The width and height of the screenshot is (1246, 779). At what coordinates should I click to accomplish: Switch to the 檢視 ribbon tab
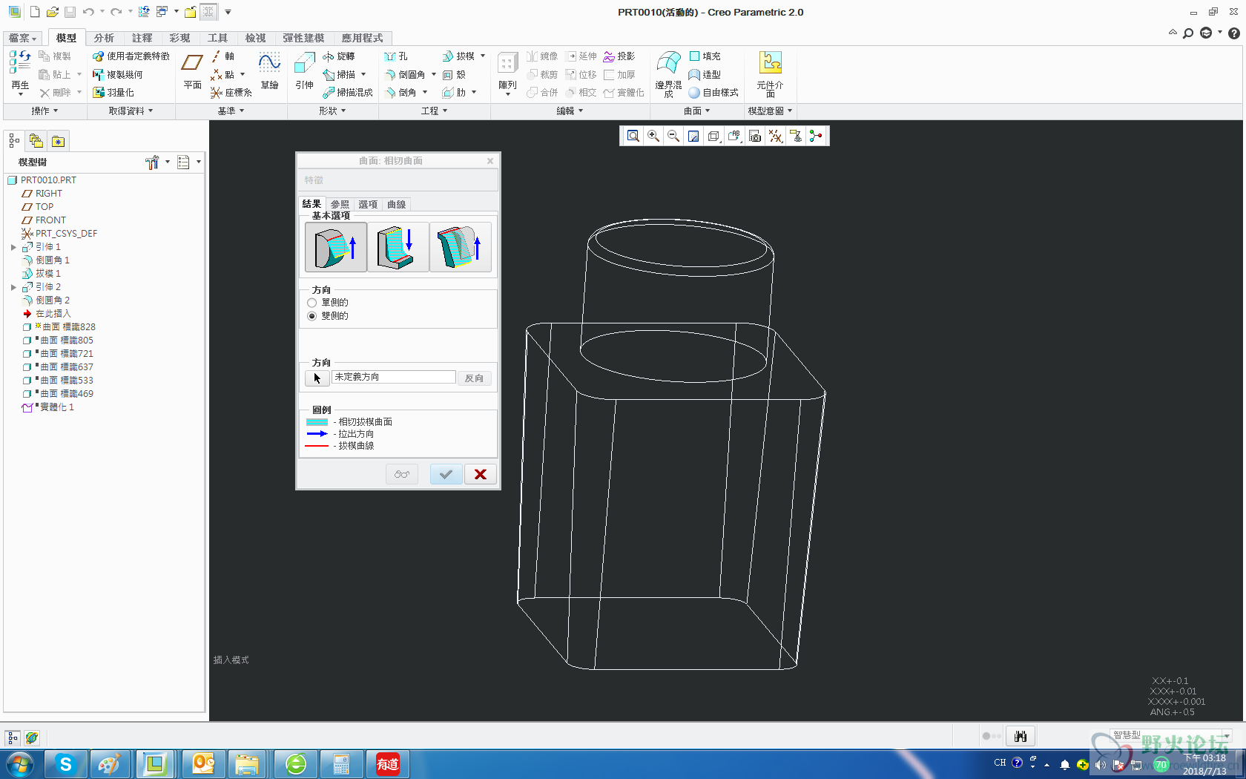255,38
